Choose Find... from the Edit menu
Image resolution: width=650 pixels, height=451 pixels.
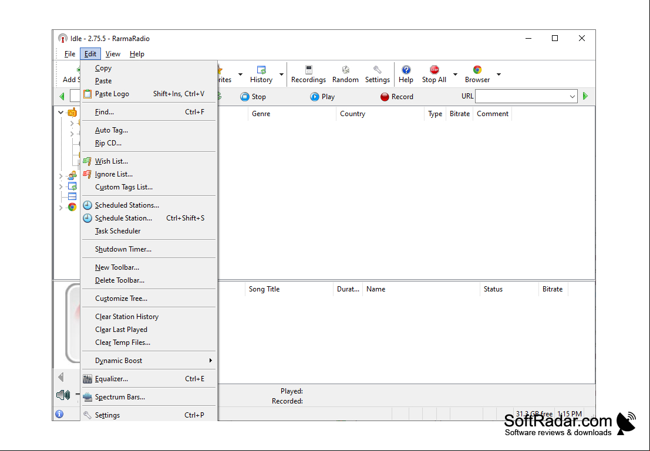tap(149, 112)
